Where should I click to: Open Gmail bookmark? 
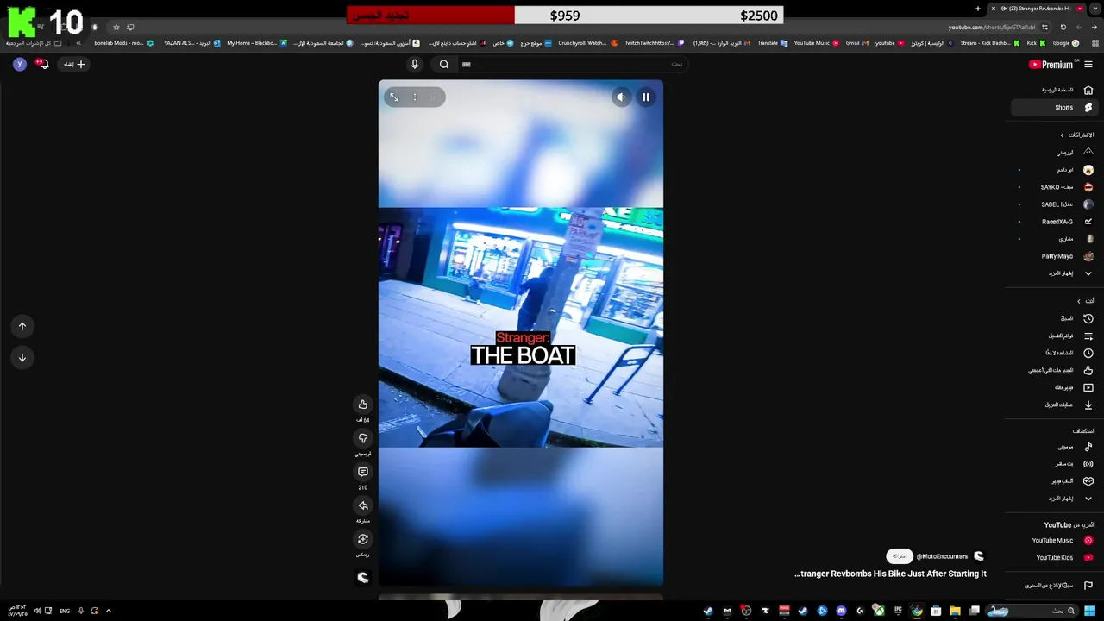pyautogui.click(x=856, y=43)
